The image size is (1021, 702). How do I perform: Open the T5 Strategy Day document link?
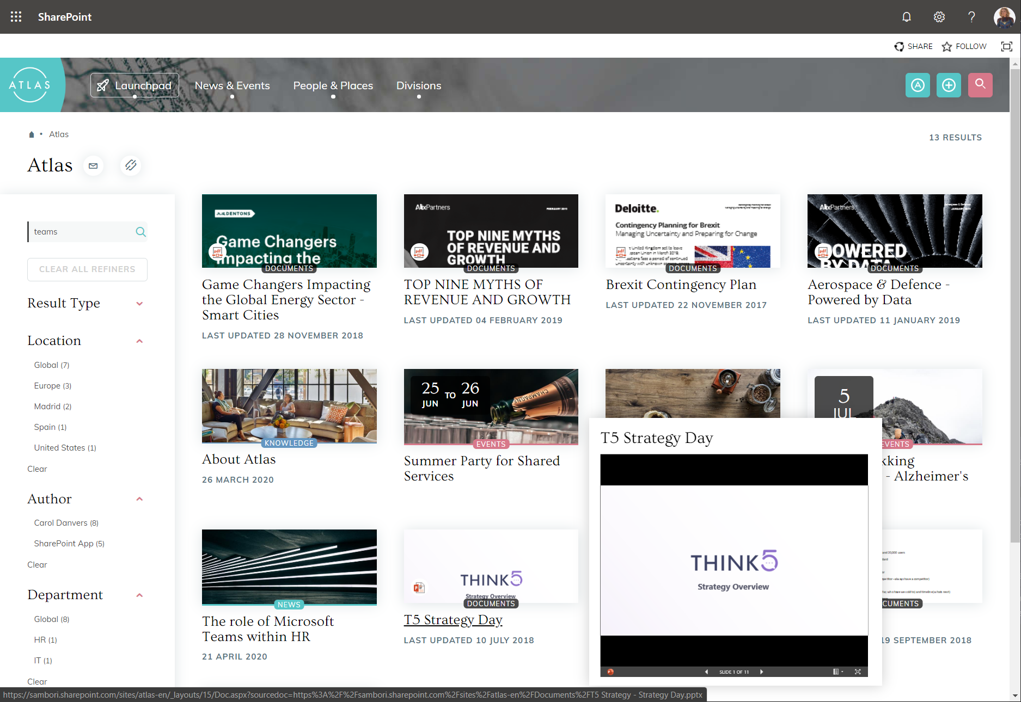(x=453, y=619)
